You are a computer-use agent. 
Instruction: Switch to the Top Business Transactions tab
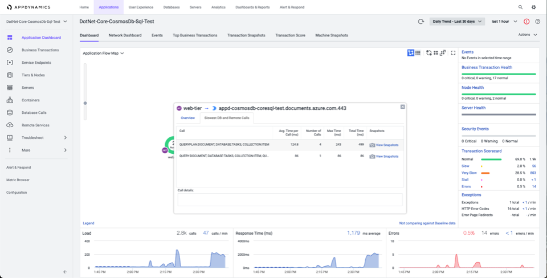click(195, 35)
